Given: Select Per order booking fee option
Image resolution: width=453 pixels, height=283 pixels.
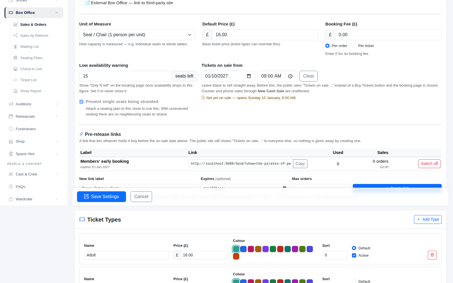Looking at the screenshot, I should pos(328,46).
